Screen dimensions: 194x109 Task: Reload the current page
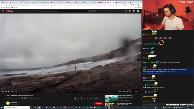(x=7, y=5)
